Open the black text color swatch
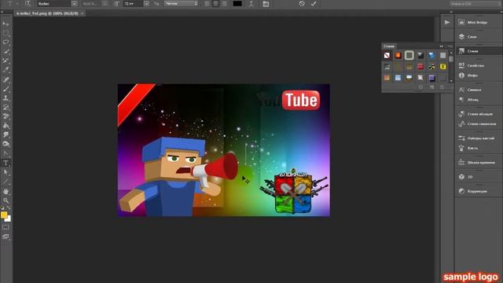This screenshot has width=503, height=283. pos(237,3)
